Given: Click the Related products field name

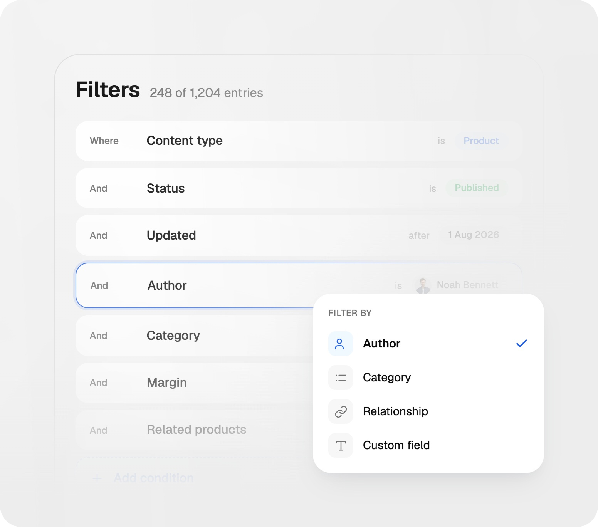Looking at the screenshot, I should pos(197,430).
